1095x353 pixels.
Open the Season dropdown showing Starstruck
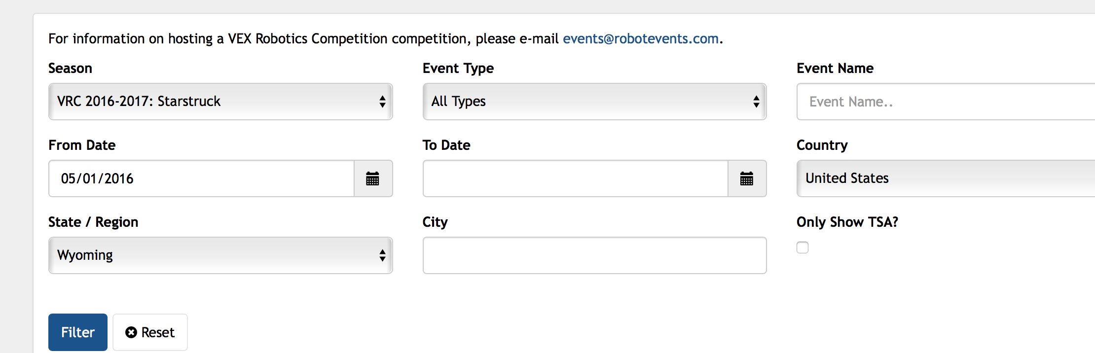(220, 102)
